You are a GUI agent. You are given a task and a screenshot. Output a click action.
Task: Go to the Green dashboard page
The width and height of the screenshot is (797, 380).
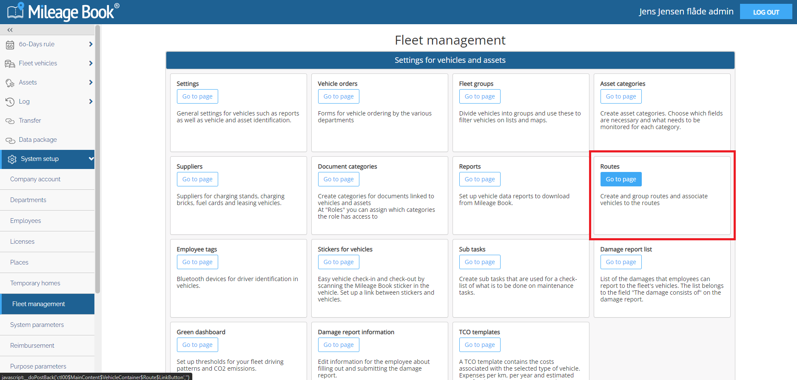point(197,345)
